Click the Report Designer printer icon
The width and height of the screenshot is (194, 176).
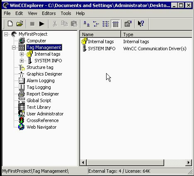(22, 94)
